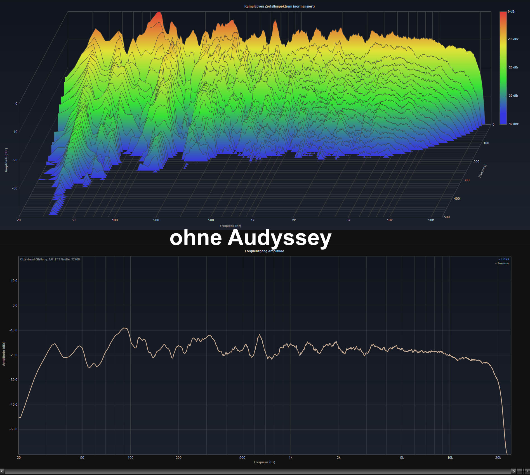Click the 'Kumulatives Zerfallsspektrum (normalisiert)' title

tap(279, 6)
